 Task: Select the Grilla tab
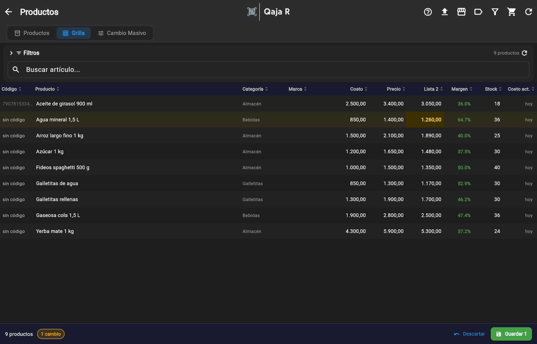pyautogui.click(x=73, y=33)
